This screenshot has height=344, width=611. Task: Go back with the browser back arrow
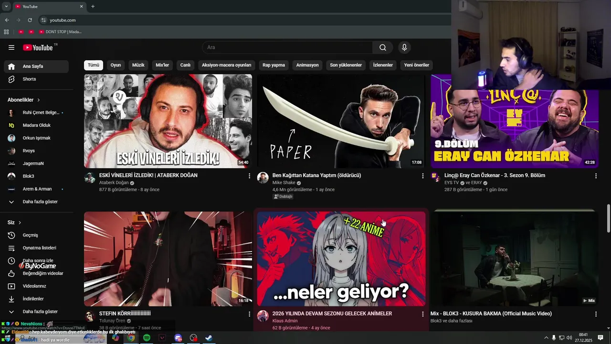pyautogui.click(x=7, y=20)
